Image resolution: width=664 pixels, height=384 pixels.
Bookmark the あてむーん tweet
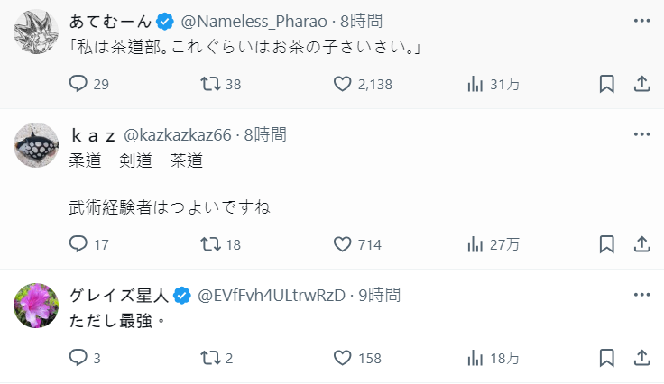click(607, 84)
